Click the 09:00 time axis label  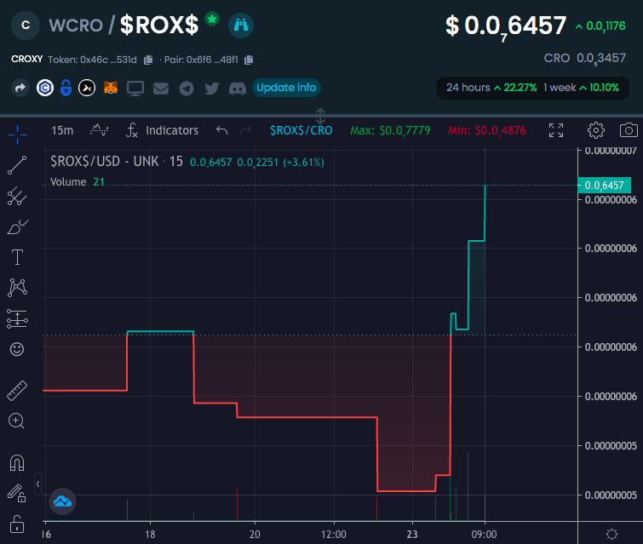pos(485,534)
